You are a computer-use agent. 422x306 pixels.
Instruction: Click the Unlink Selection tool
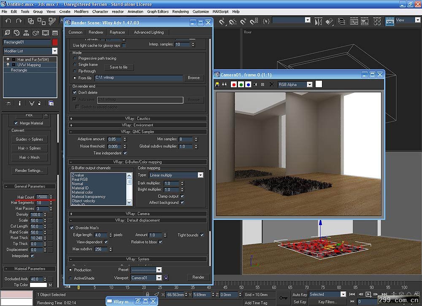(41, 21)
